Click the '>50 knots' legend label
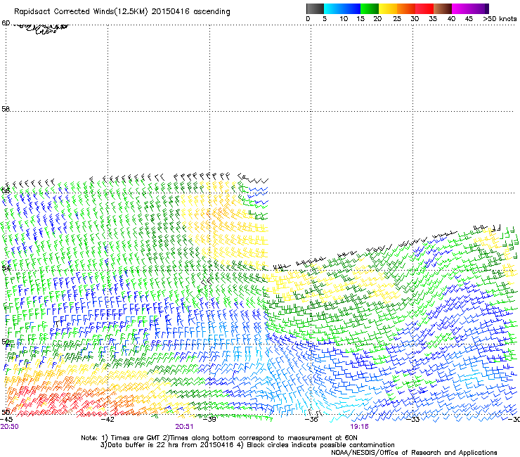The height and width of the screenshot is (457, 520). click(500, 19)
